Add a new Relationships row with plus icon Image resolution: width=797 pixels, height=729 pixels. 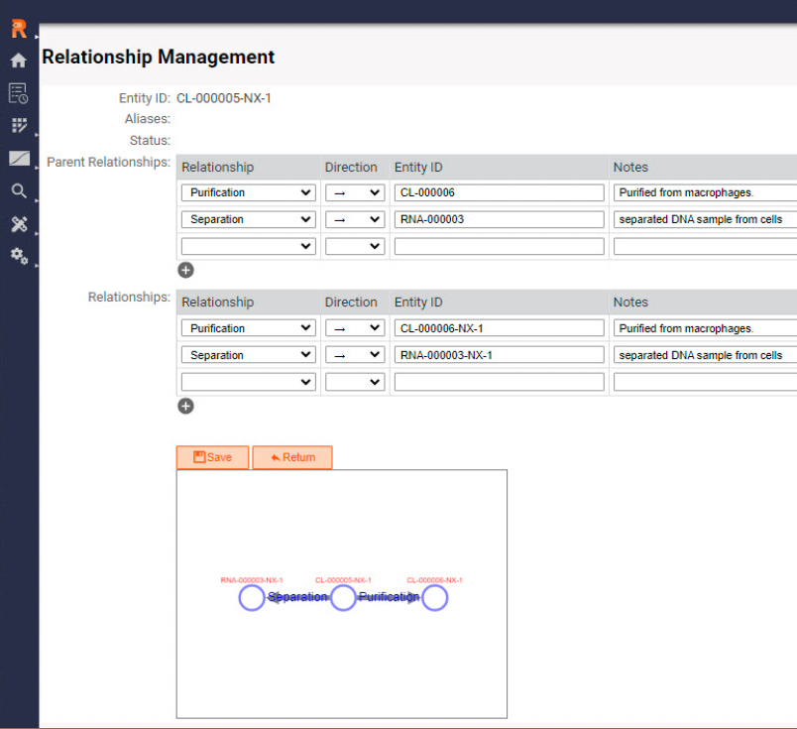tap(185, 406)
